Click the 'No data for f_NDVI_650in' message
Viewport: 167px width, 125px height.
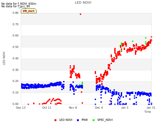point(19,4)
